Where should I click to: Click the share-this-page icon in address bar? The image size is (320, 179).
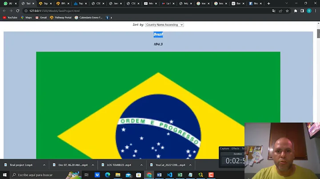coord(280,11)
